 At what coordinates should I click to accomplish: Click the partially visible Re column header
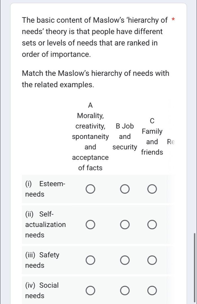(x=171, y=142)
